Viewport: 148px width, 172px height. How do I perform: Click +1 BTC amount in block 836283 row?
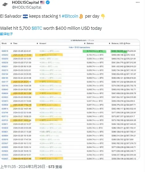(x=48, y=55)
